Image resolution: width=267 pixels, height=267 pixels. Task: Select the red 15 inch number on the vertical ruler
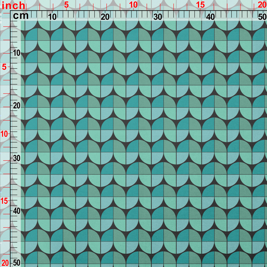click(x=5, y=201)
